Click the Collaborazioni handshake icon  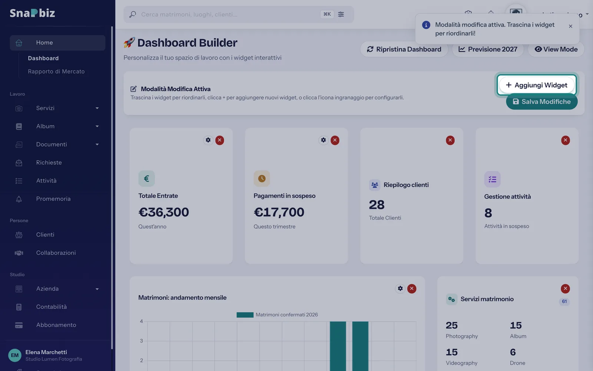(x=19, y=253)
